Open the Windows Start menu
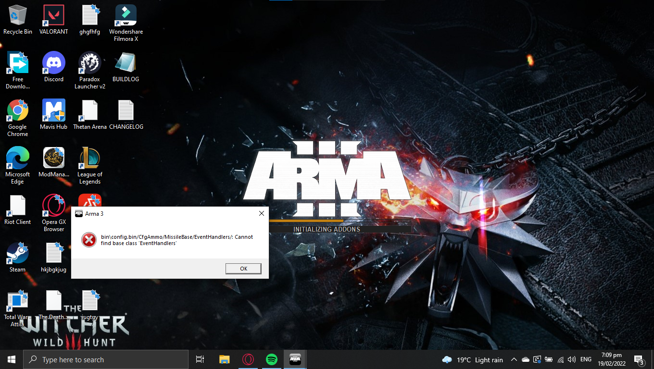 (12, 359)
